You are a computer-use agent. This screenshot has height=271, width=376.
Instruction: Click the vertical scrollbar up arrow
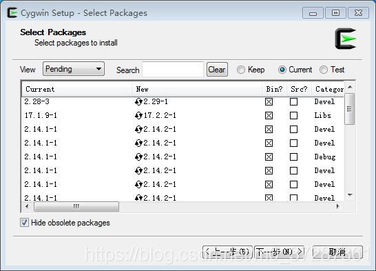(350, 87)
